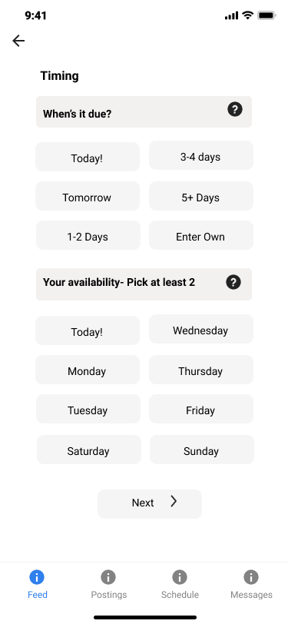
Task: Toggle Monday availability
Action: [x=88, y=370]
